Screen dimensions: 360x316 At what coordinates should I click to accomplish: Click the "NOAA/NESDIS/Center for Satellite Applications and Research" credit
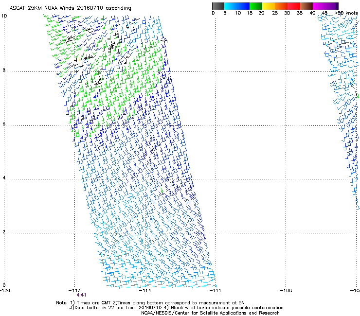210,313
